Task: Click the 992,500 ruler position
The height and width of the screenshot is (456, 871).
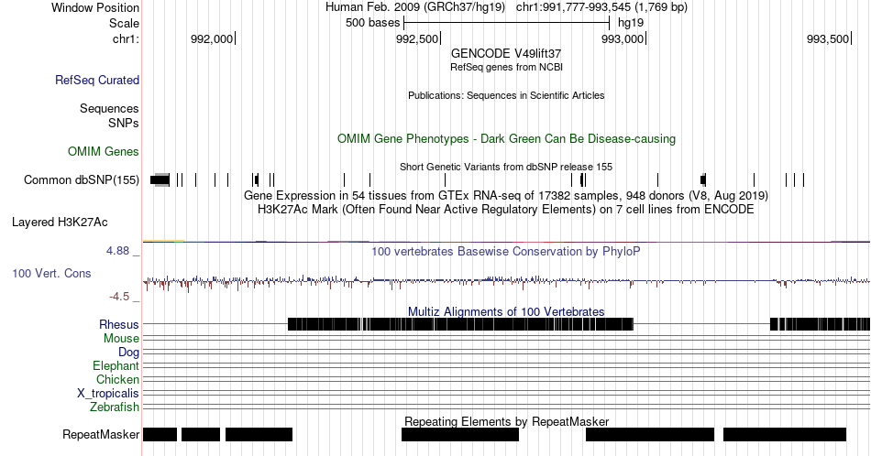Action: 418,38
